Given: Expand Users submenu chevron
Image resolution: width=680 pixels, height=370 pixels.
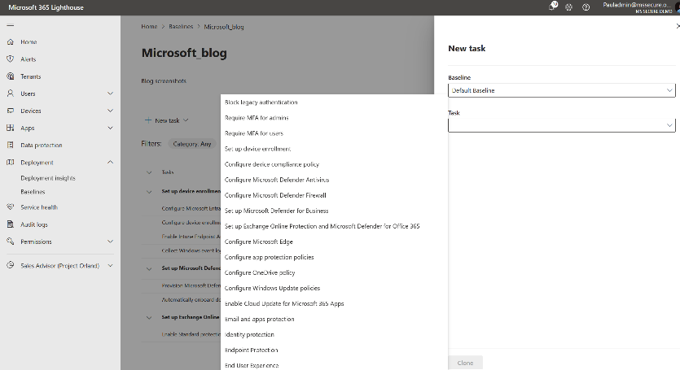Looking at the screenshot, I should (110, 94).
